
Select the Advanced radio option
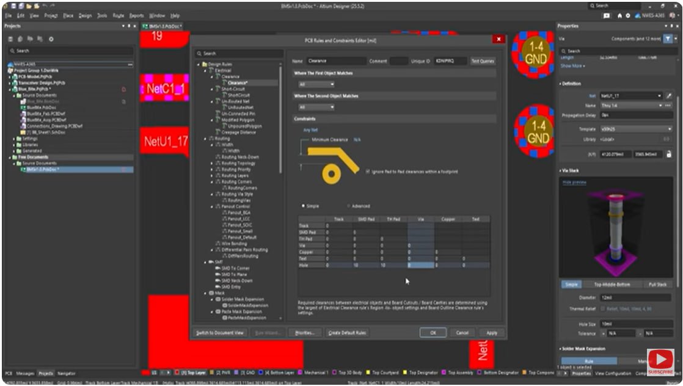(349, 206)
